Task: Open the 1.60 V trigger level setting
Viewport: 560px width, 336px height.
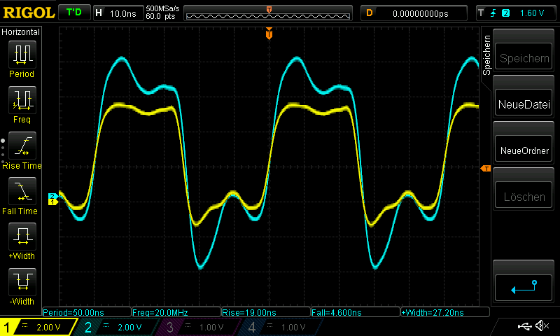Action: [531, 13]
